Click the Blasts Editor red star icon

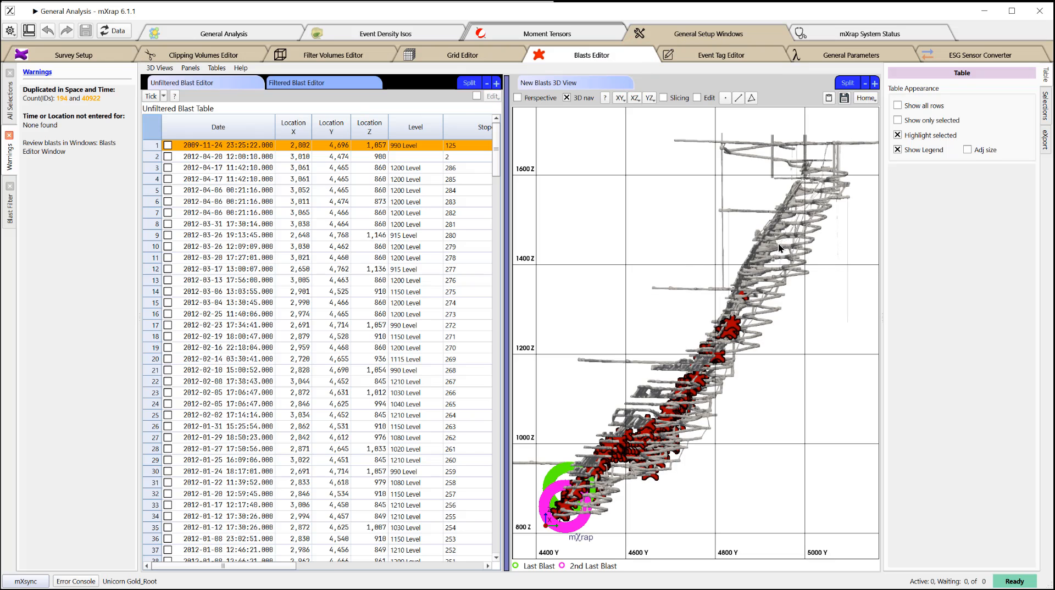[x=538, y=54]
